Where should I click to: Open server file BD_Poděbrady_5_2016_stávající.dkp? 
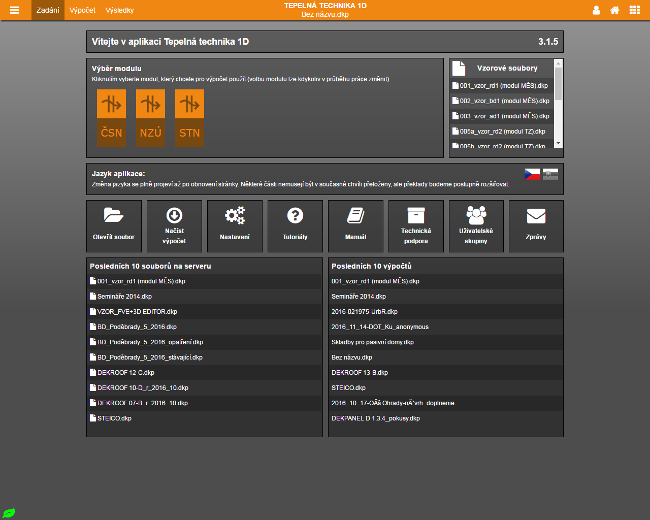pos(205,357)
